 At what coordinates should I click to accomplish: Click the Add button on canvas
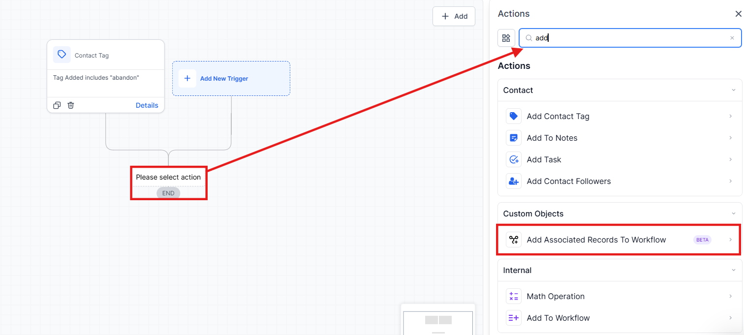[x=454, y=16]
